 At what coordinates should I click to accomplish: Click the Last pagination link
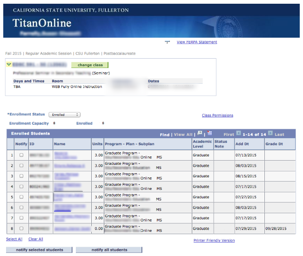click(x=279, y=135)
